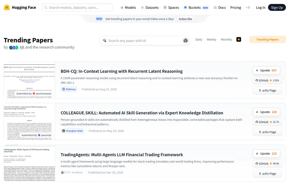The image size is (293, 183).
Task: Open the Datasets menu item
Action: pos(150,7)
